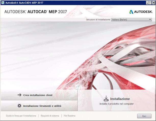Choose Crea installazione client
Screen dimensions: 156x121
39,95
